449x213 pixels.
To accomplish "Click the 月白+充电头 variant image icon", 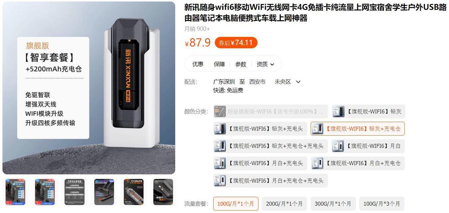I will pyautogui.click(x=220, y=163).
